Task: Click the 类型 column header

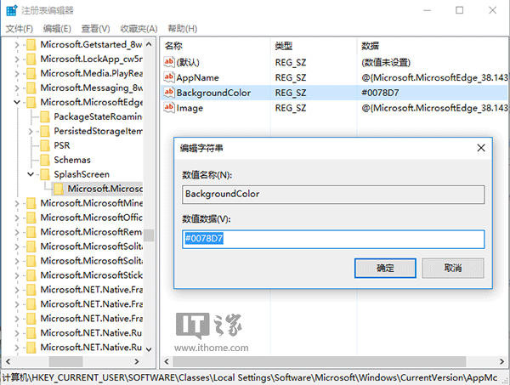Action: [x=283, y=46]
